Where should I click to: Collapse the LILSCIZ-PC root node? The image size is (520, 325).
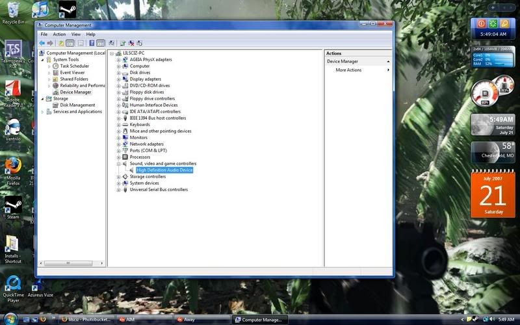point(112,53)
